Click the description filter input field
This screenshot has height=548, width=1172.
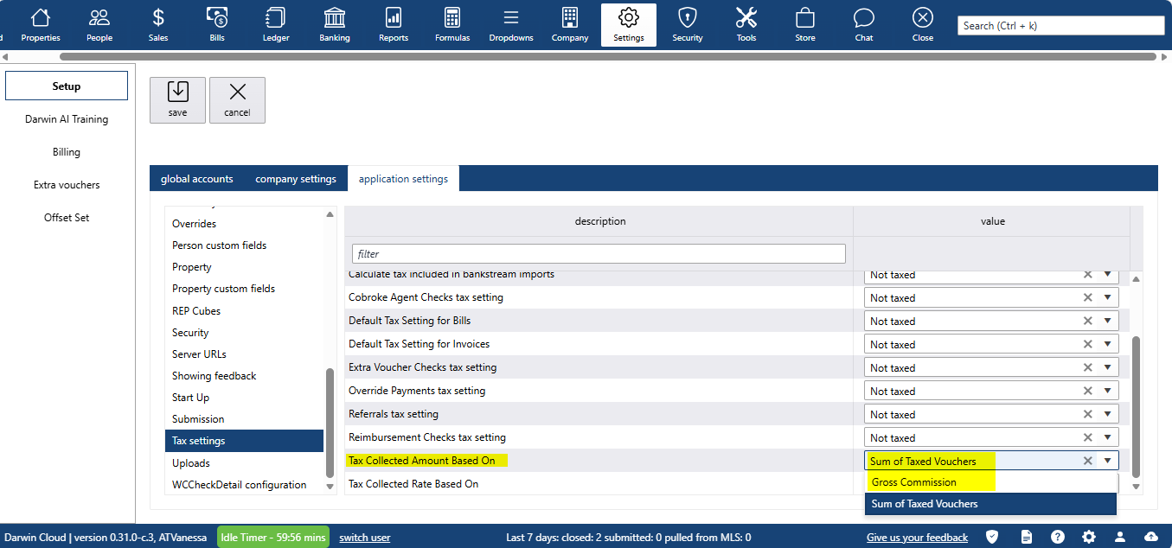tap(599, 254)
